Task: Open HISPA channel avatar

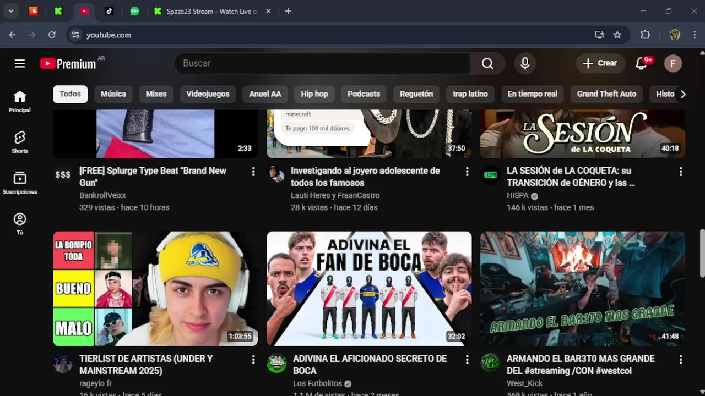Action: (490, 175)
